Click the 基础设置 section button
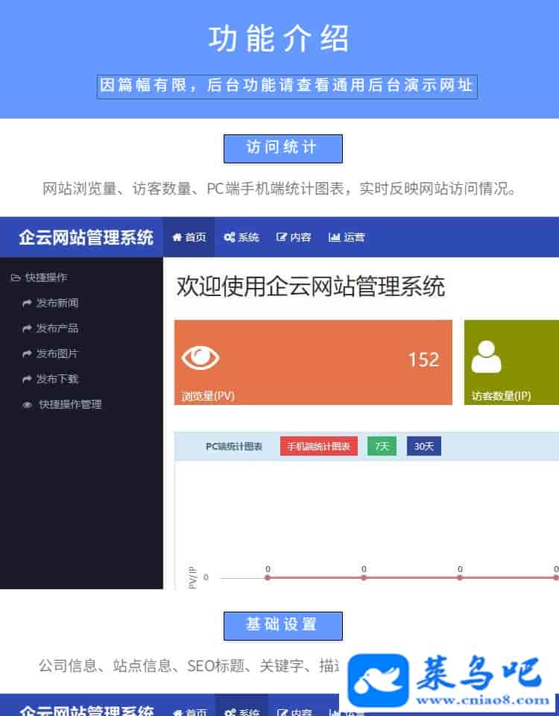 (x=283, y=626)
